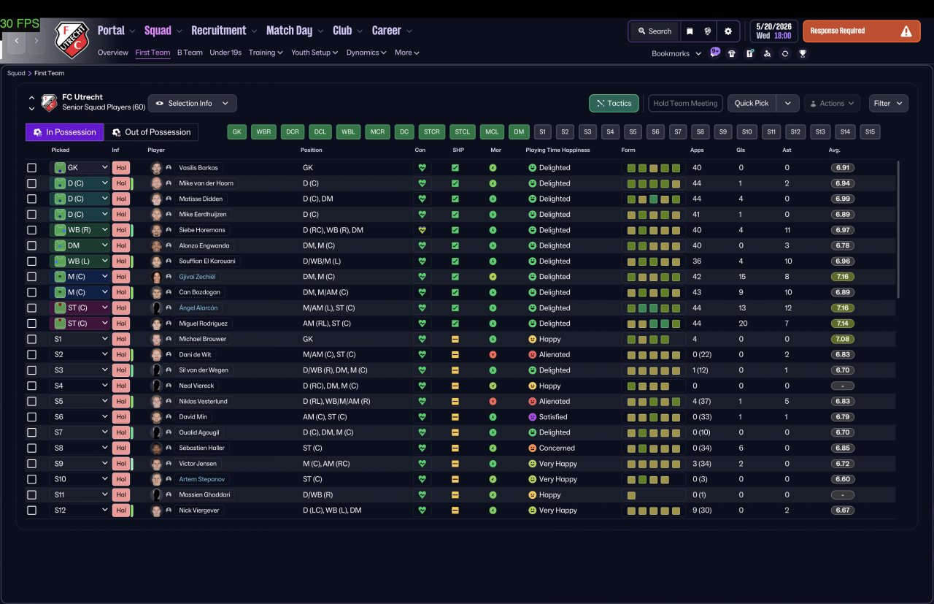
Task: Expand the Quick Pick arrow dropdown
Action: pyautogui.click(x=787, y=104)
